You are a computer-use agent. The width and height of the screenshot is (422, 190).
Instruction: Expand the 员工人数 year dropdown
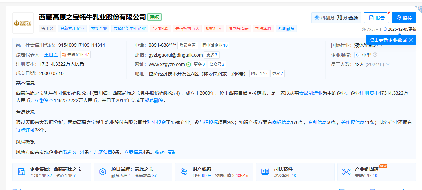click(388, 64)
